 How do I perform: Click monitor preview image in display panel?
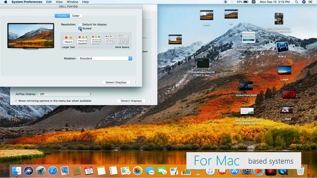coord(31,36)
